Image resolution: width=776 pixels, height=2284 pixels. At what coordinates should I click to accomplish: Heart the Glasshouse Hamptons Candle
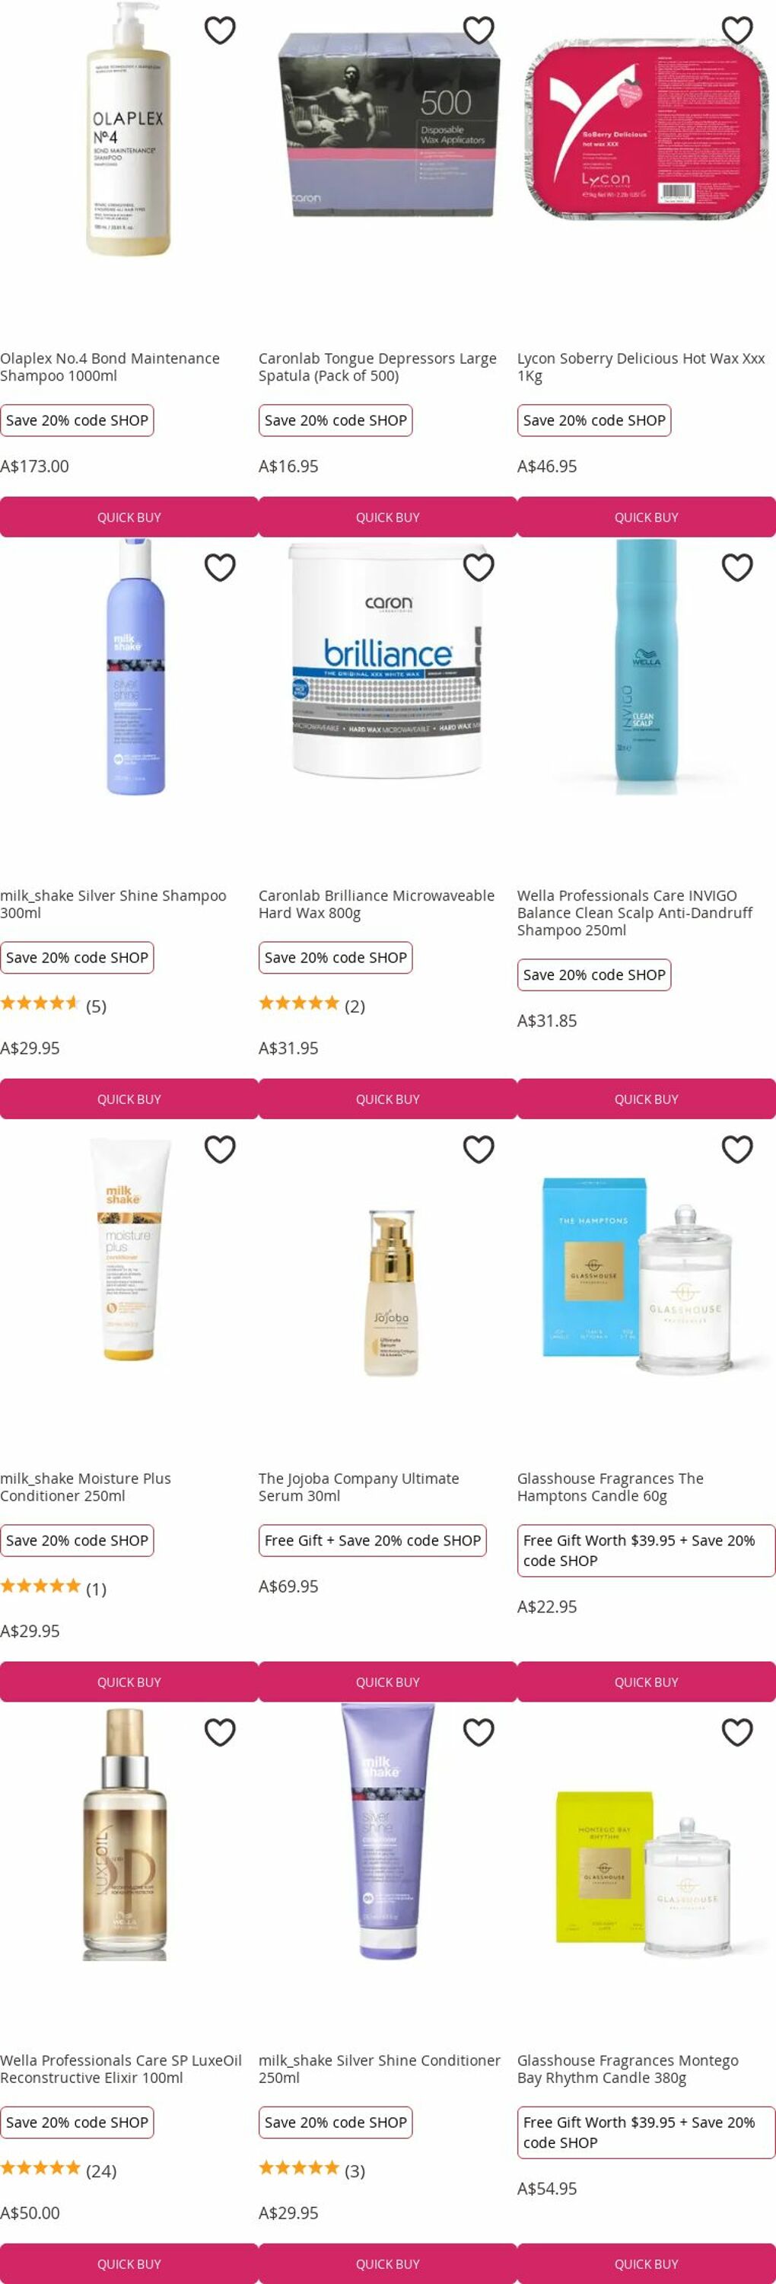point(737,1149)
